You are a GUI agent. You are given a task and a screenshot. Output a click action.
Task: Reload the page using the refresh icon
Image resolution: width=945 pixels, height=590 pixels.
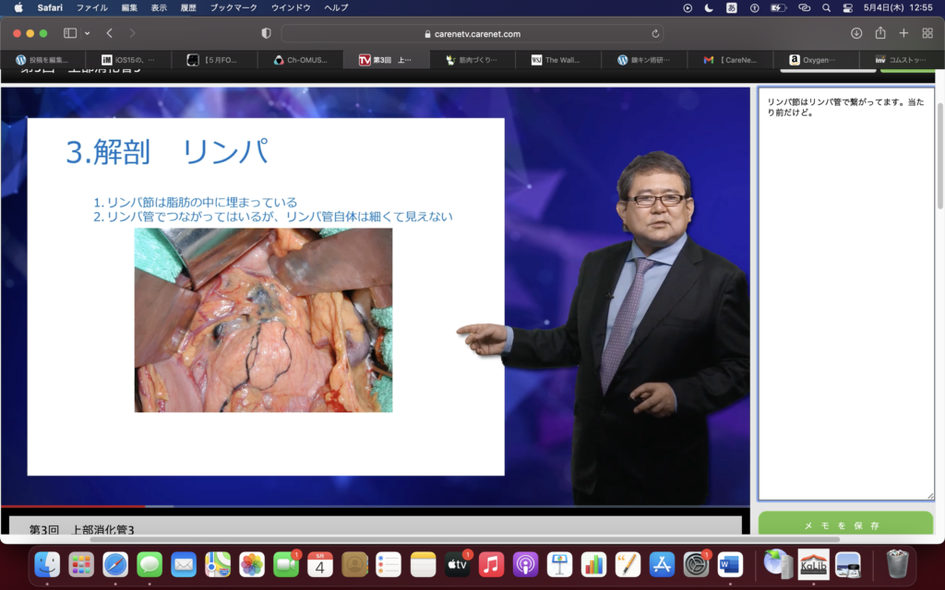click(655, 33)
